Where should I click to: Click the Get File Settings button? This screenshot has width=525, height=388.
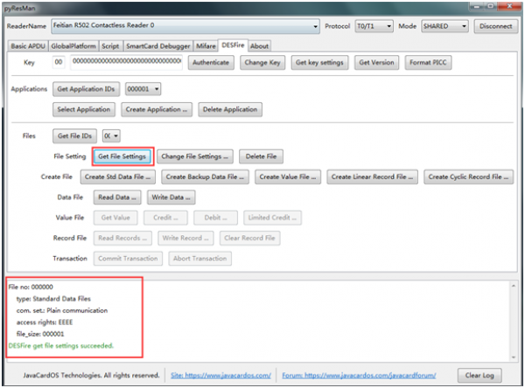tap(122, 156)
